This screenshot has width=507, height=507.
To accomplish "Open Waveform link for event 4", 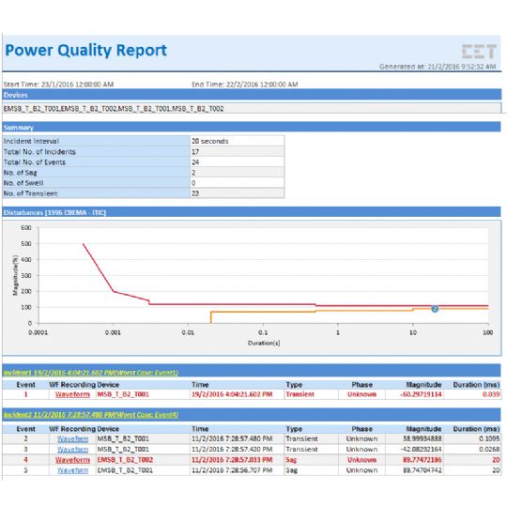I will click(72, 459).
